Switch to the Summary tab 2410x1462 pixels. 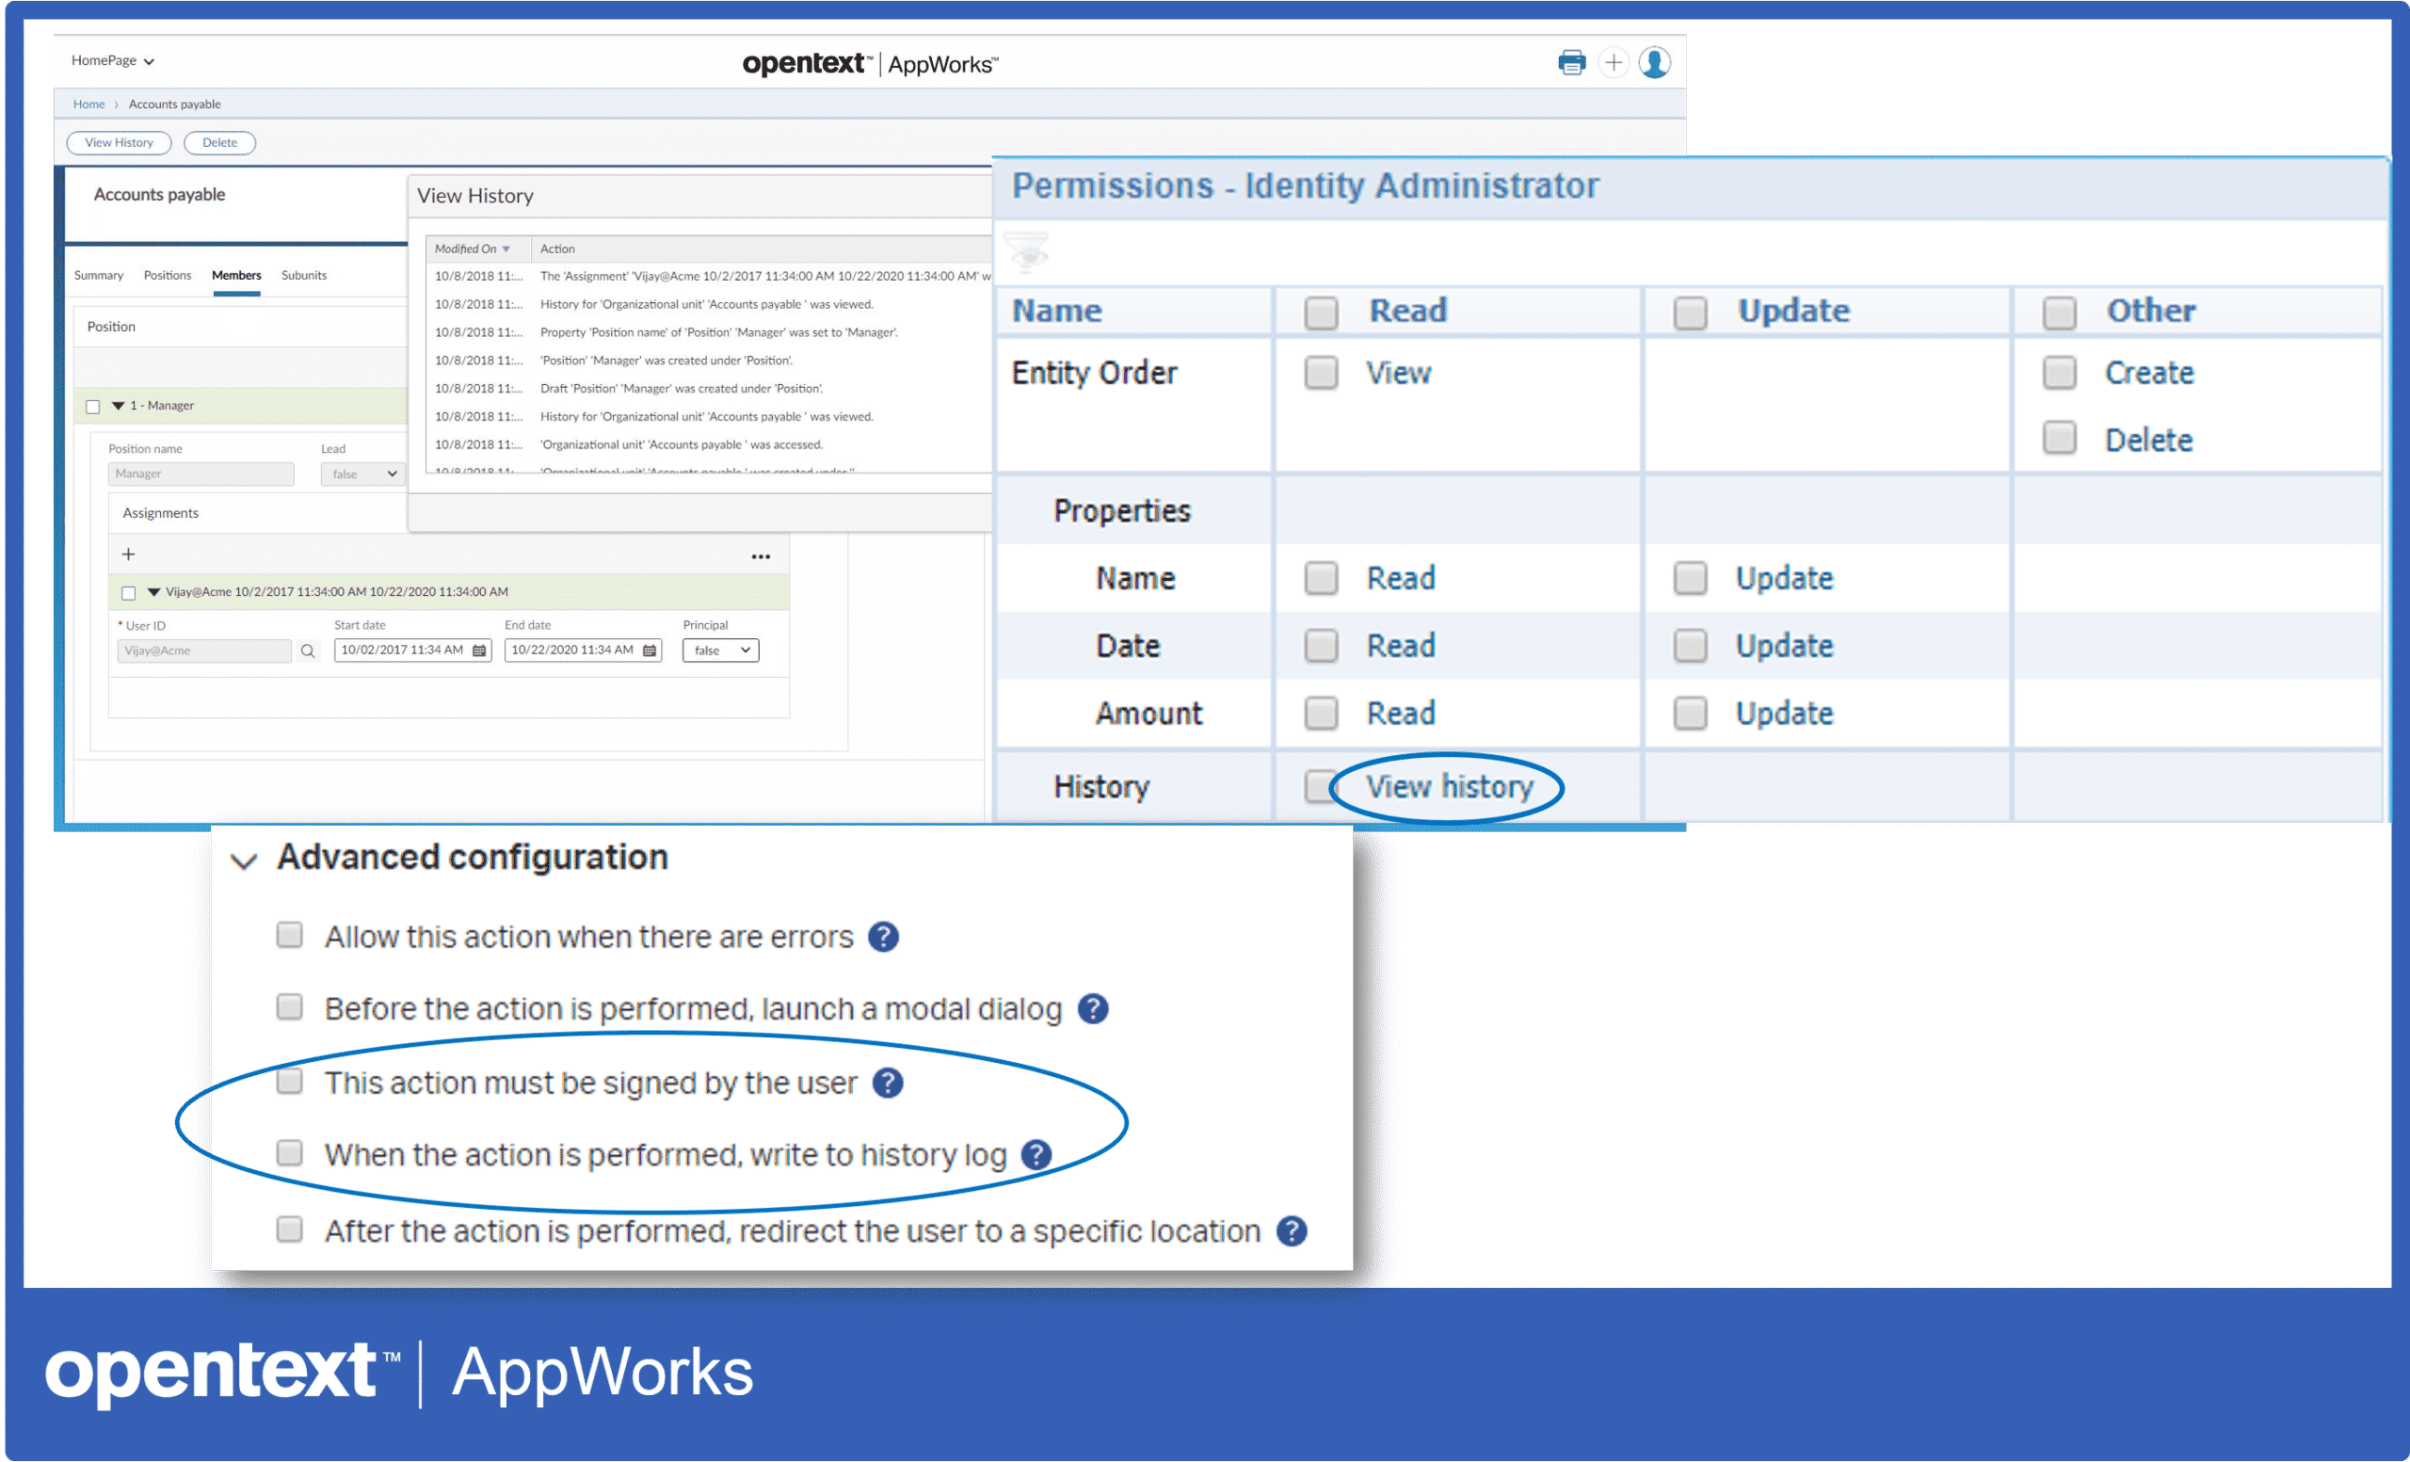coord(98,275)
